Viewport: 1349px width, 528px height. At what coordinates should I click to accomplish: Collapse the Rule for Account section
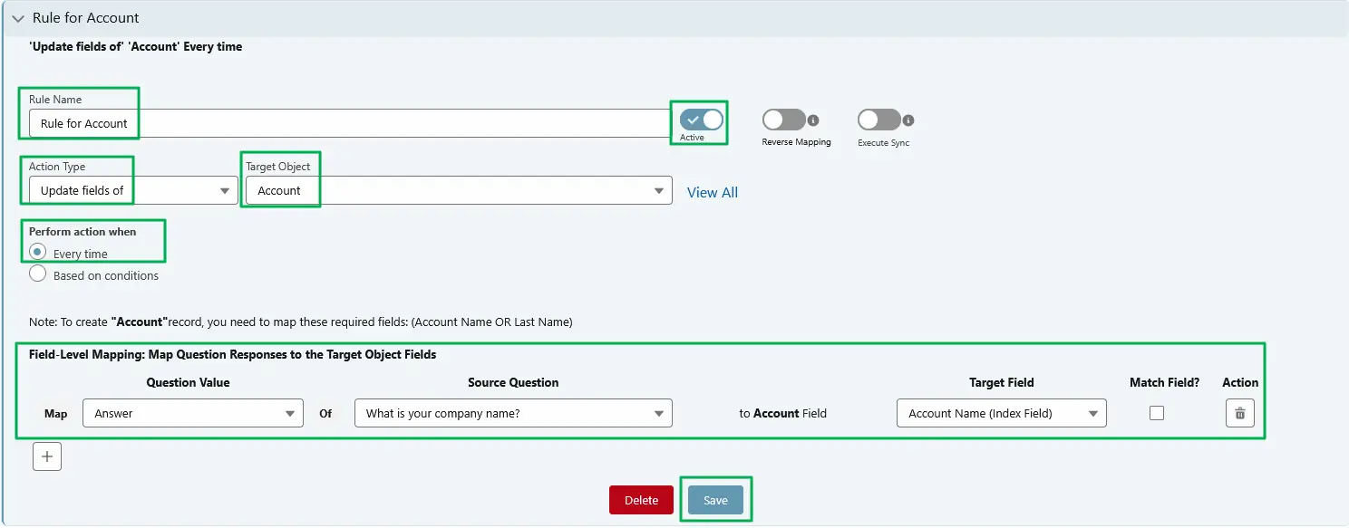pyautogui.click(x=19, y=17)
